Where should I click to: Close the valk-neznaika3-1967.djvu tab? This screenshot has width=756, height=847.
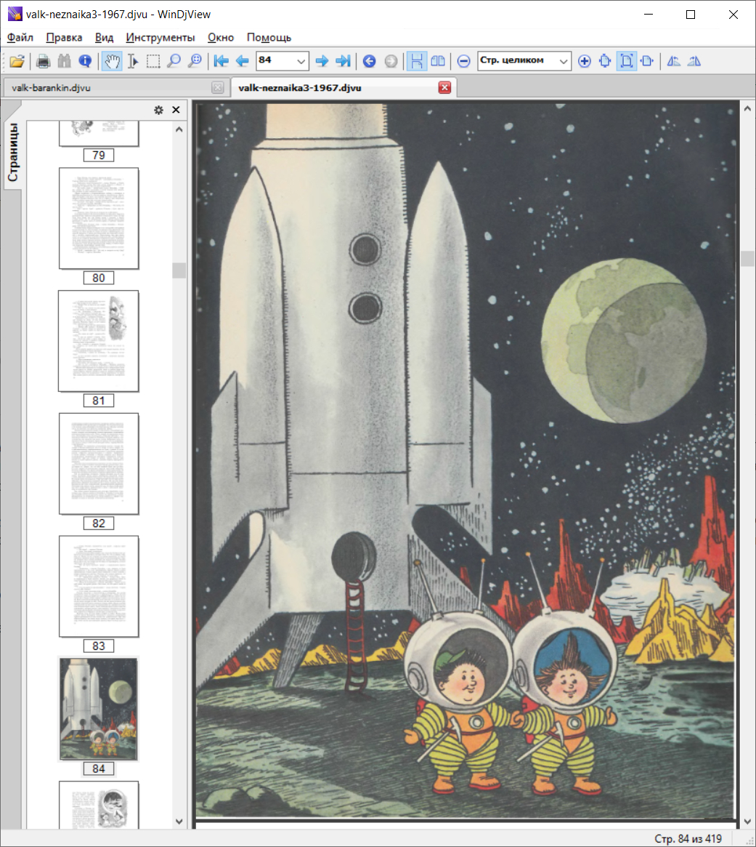coord(444,88)
